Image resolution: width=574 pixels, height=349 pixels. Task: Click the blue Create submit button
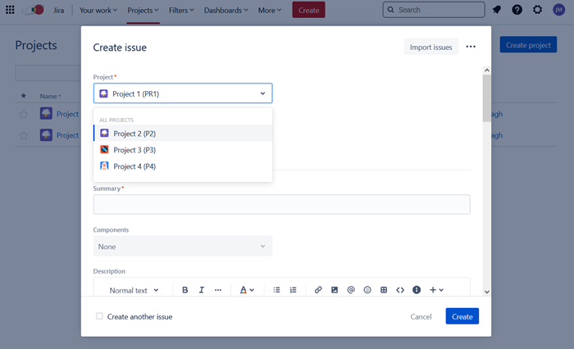click(x=462, y=316)
